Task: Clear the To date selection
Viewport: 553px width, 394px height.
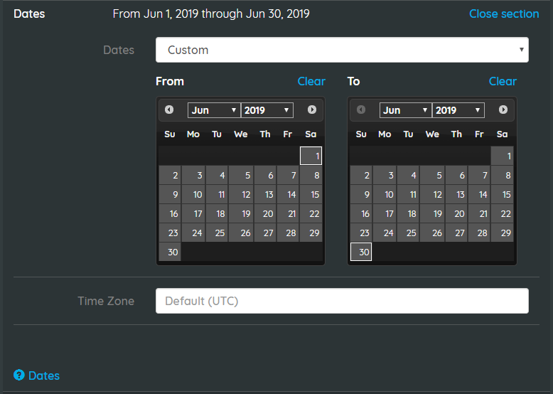Action: (503, 82)
